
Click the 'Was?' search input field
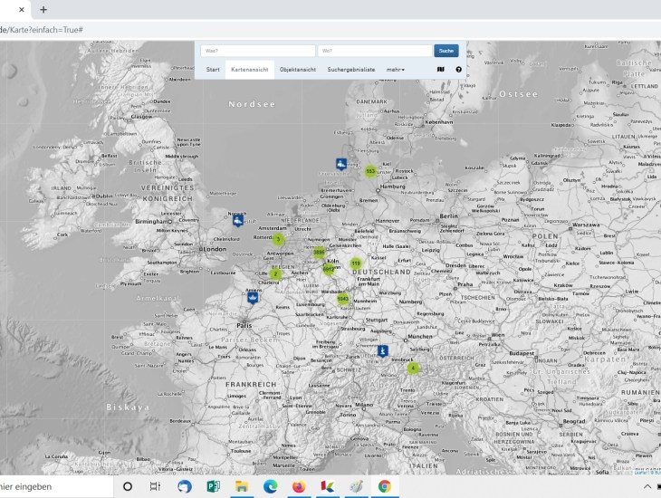coord(258,51)
